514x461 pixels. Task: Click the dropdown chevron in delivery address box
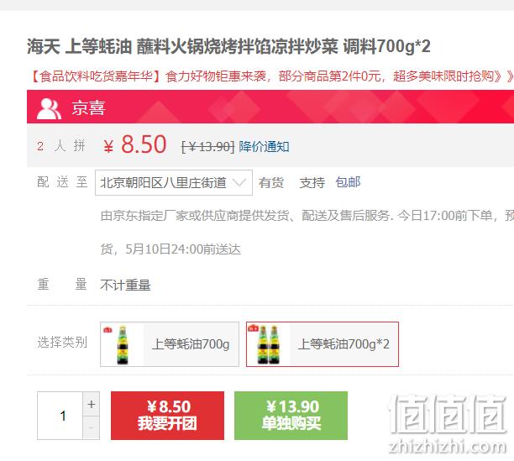(239, 182)
